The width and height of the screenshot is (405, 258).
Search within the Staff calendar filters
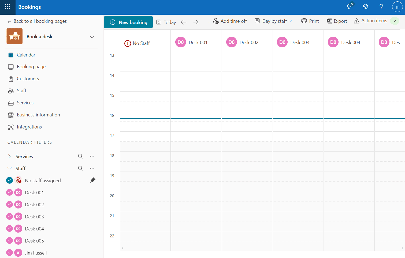pos(80,168)
